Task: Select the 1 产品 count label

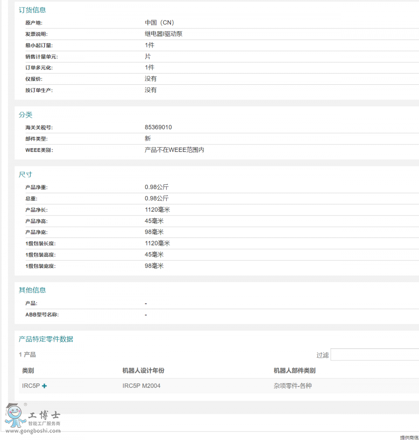Action: pyautogui.click(x=27, y=354)
